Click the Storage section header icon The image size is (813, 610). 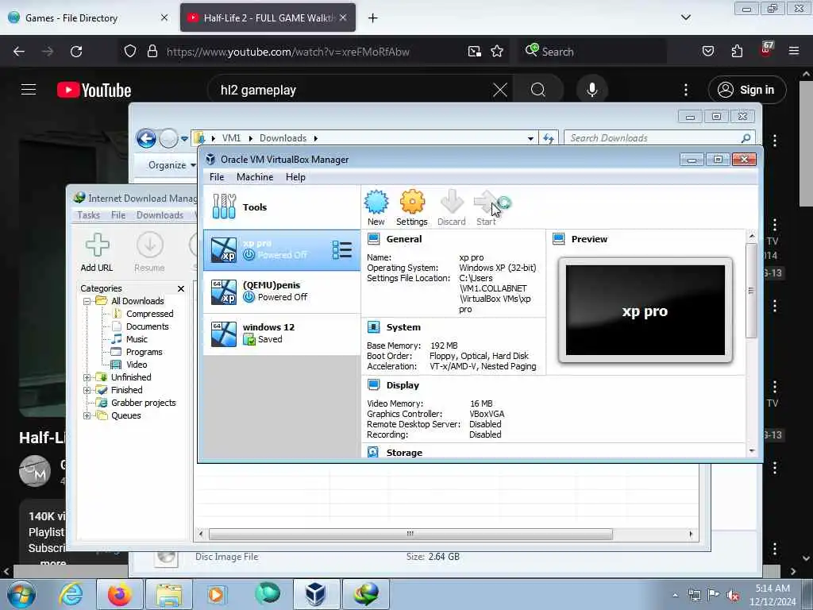pos(373,452)
